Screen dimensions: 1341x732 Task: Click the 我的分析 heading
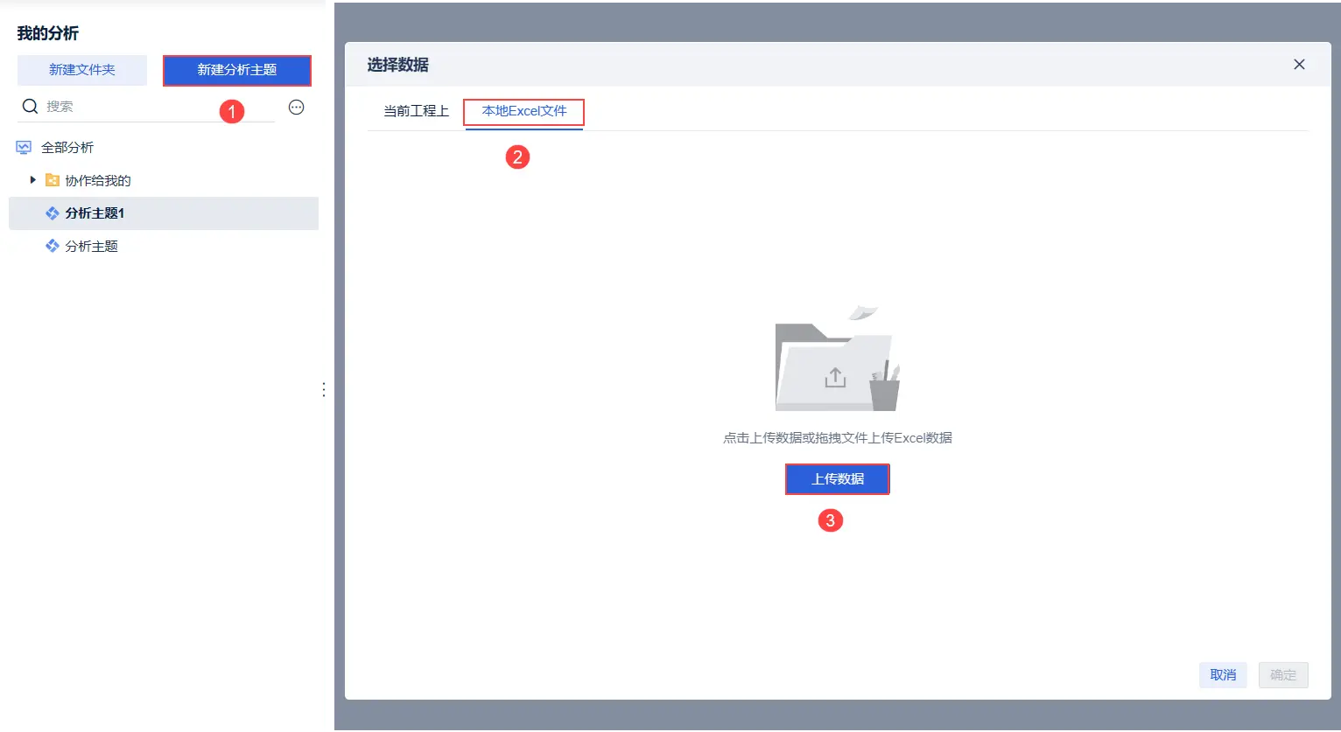(x=48, y=33)
